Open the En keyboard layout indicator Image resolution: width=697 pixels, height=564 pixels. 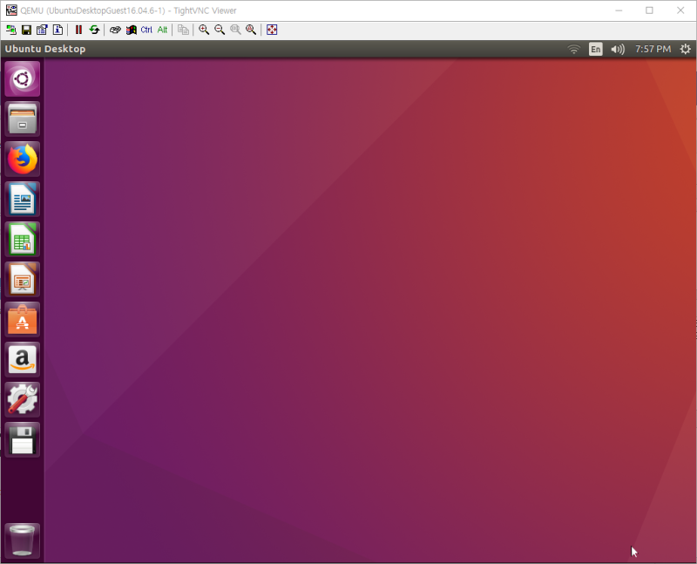[x=595, y=49]
